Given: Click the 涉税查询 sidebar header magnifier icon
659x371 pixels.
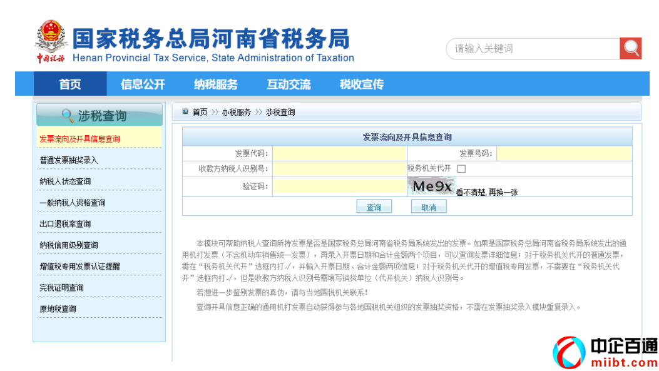Looking at the screenshot, I should click(68, 116).
